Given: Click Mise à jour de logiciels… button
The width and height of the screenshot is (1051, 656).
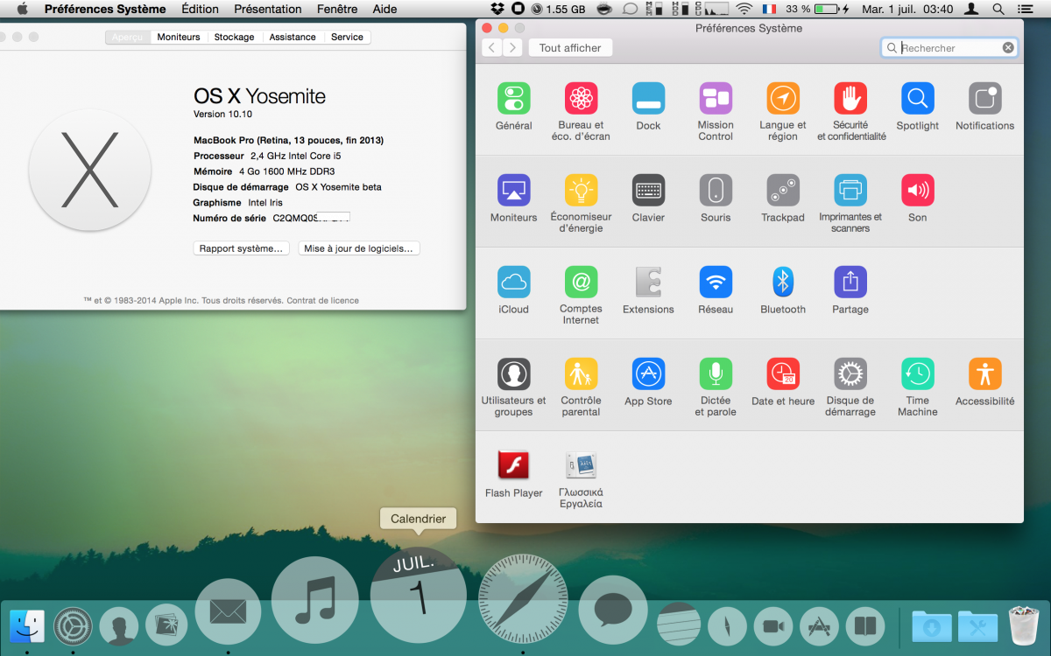Looking at the screenshot, I should click(358, 248).
